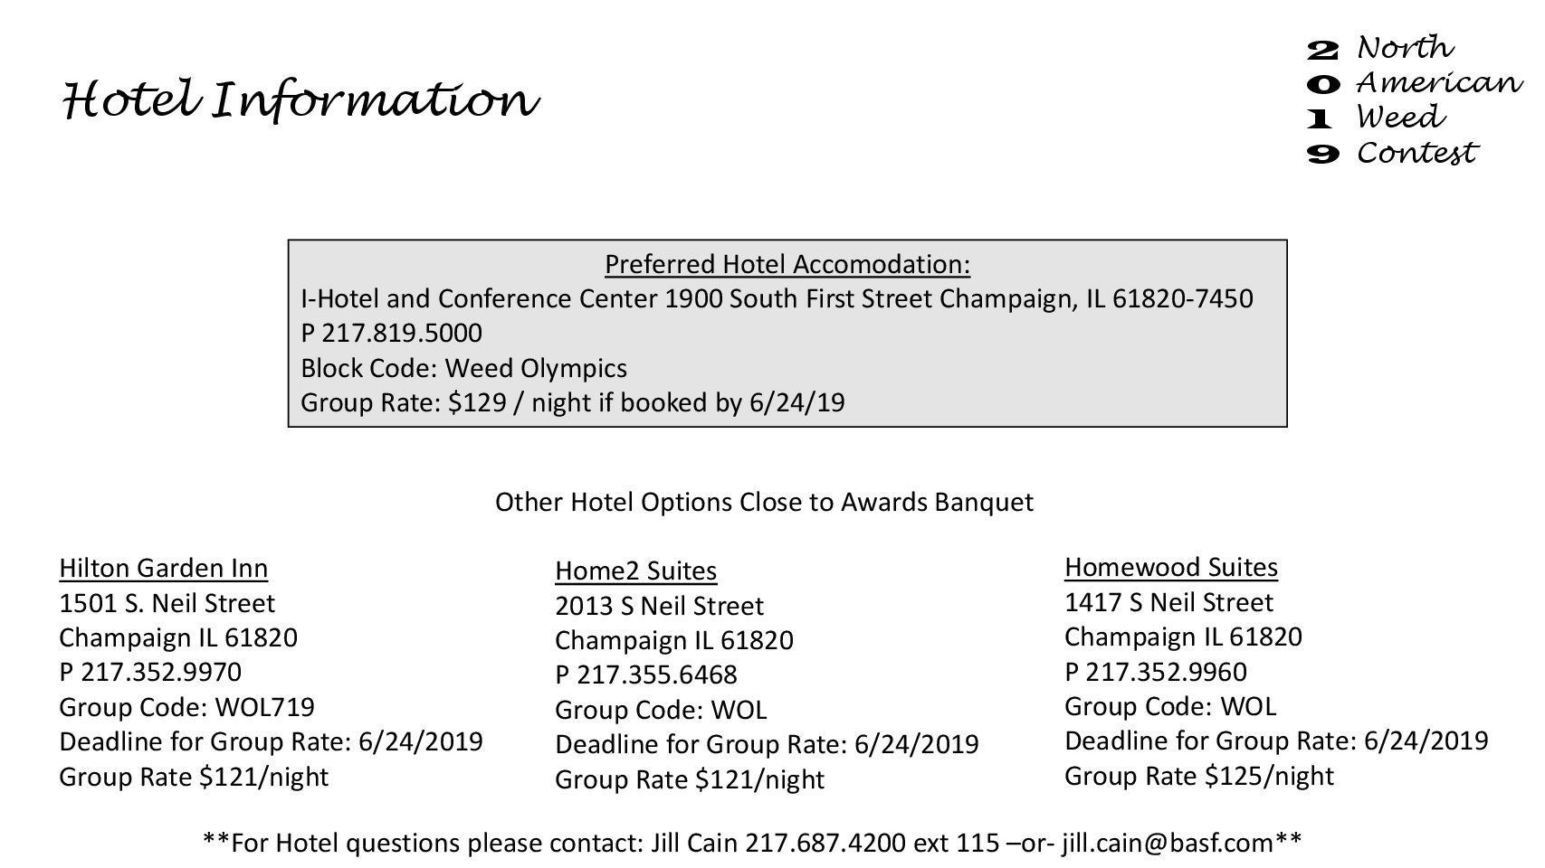
Task: Click the Block Code Weed Olympics line
Action: click(x=463, y=368)
